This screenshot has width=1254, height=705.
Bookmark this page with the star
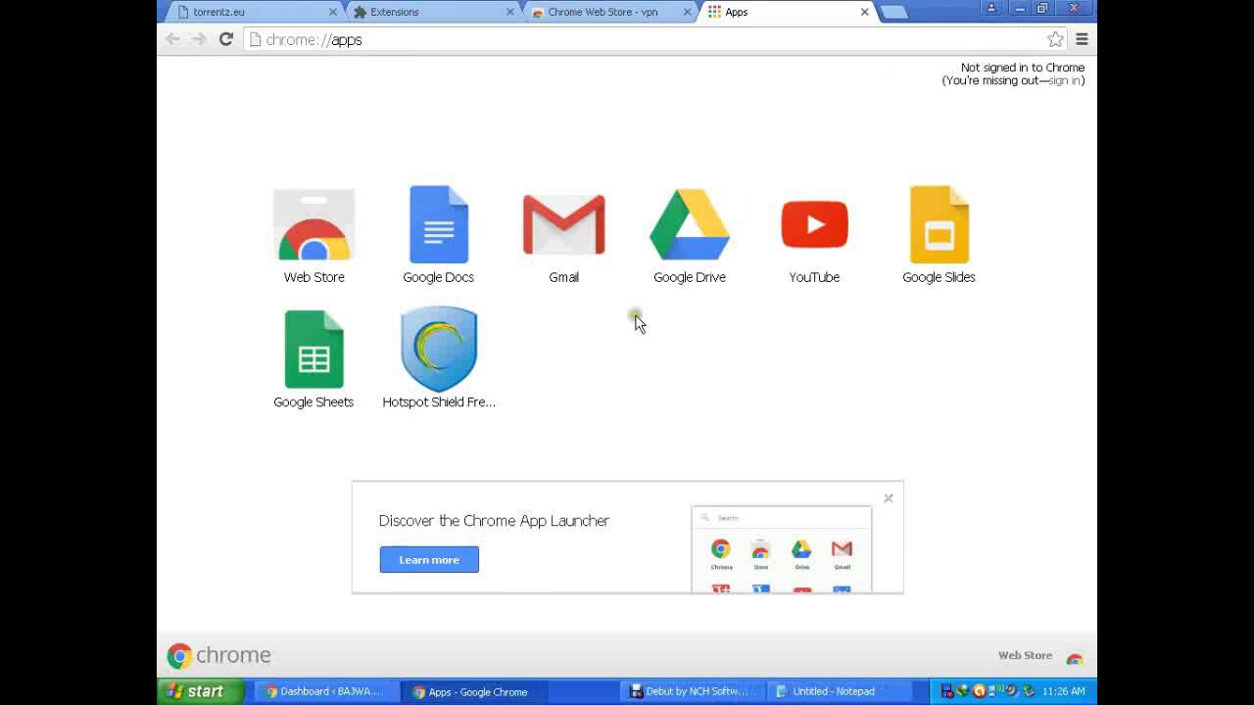pos(1055,39)
